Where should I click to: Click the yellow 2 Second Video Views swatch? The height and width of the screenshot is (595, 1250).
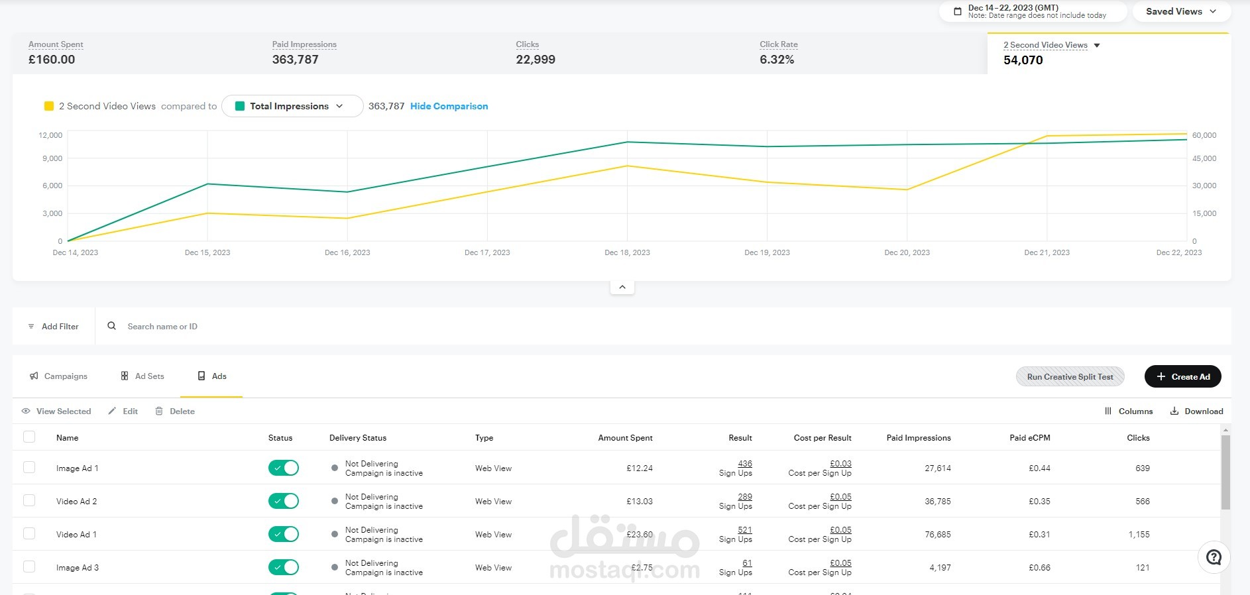49,106
